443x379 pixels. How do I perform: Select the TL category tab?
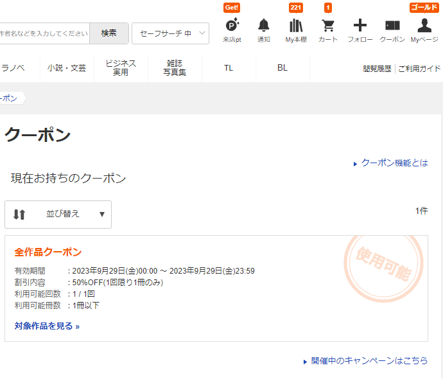pyautogui.click(x=229, y=68)
